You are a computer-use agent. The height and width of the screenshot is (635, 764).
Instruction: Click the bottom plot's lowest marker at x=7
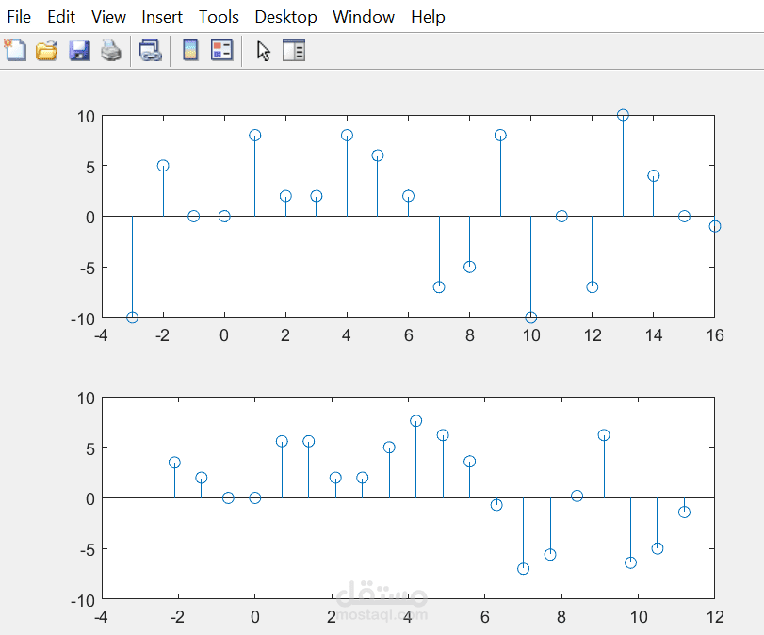click(523, 569)
